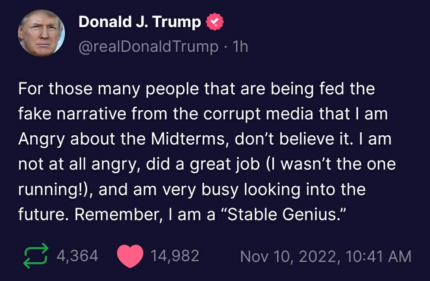
Task: Click the 4,364 repost count
Action: [x=77, y=256]
